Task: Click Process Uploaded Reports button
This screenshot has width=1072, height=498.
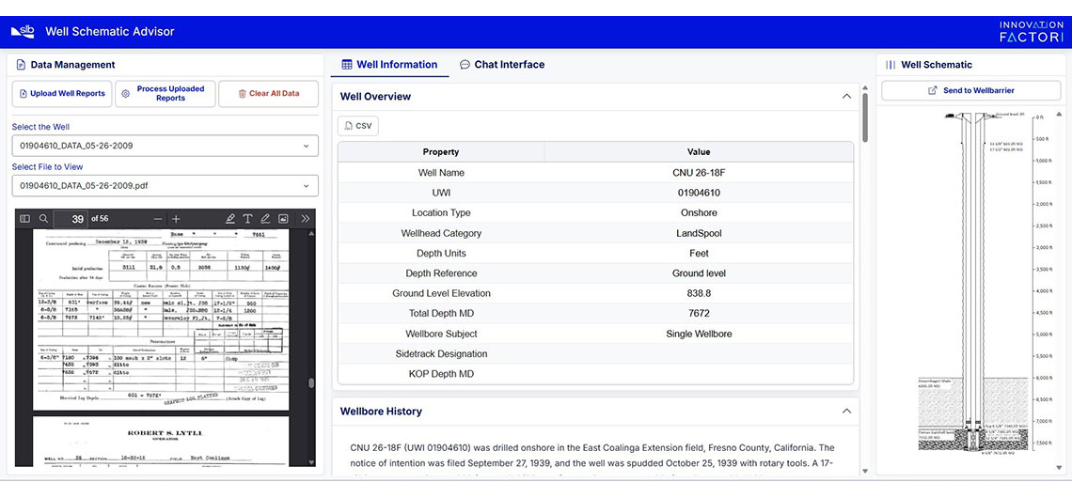Action: (165, 94)
